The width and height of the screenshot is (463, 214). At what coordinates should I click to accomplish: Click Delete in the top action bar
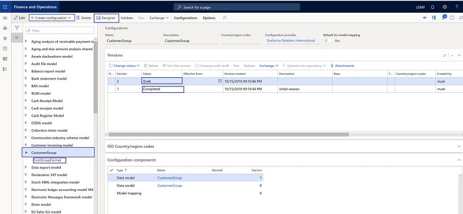[83, 18]
